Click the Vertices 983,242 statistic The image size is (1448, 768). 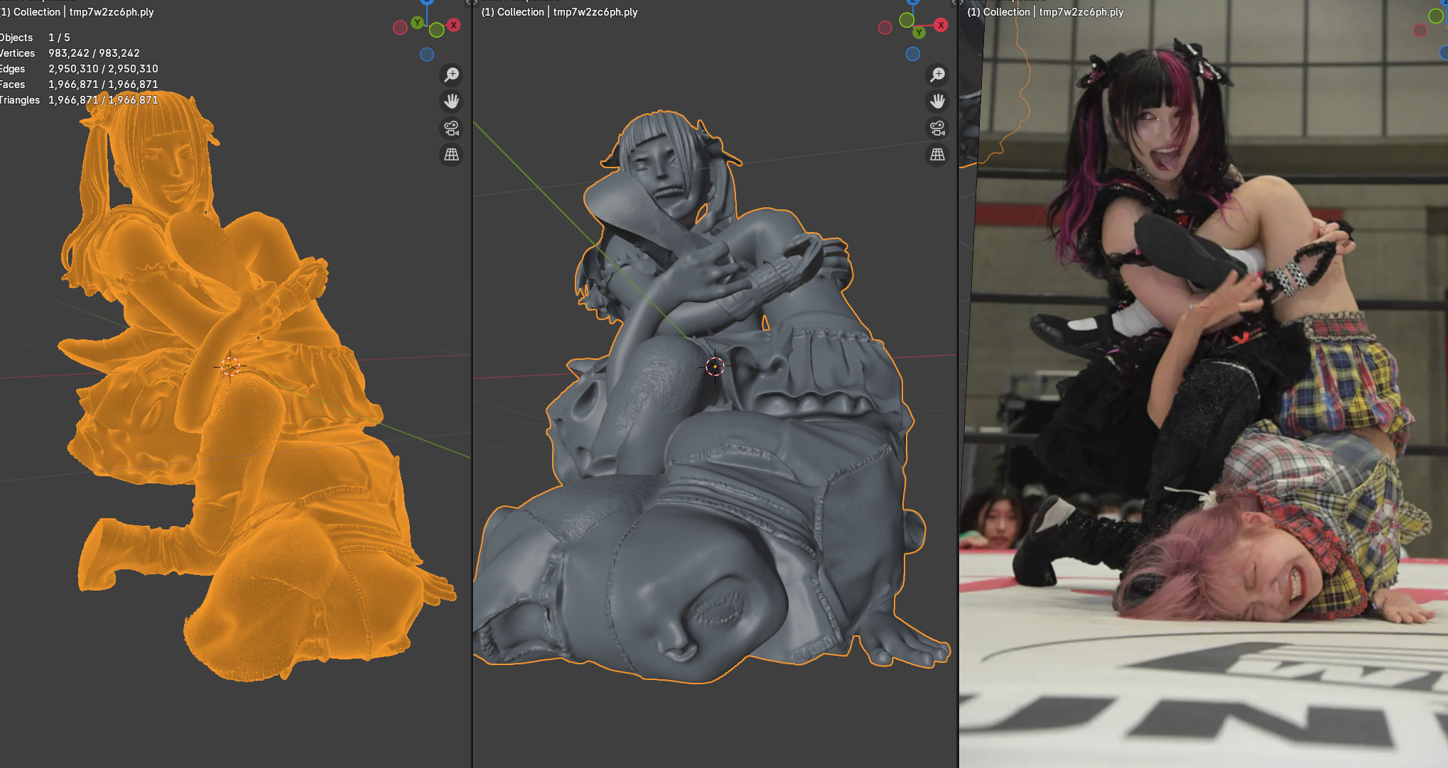[x=70, y=53]
